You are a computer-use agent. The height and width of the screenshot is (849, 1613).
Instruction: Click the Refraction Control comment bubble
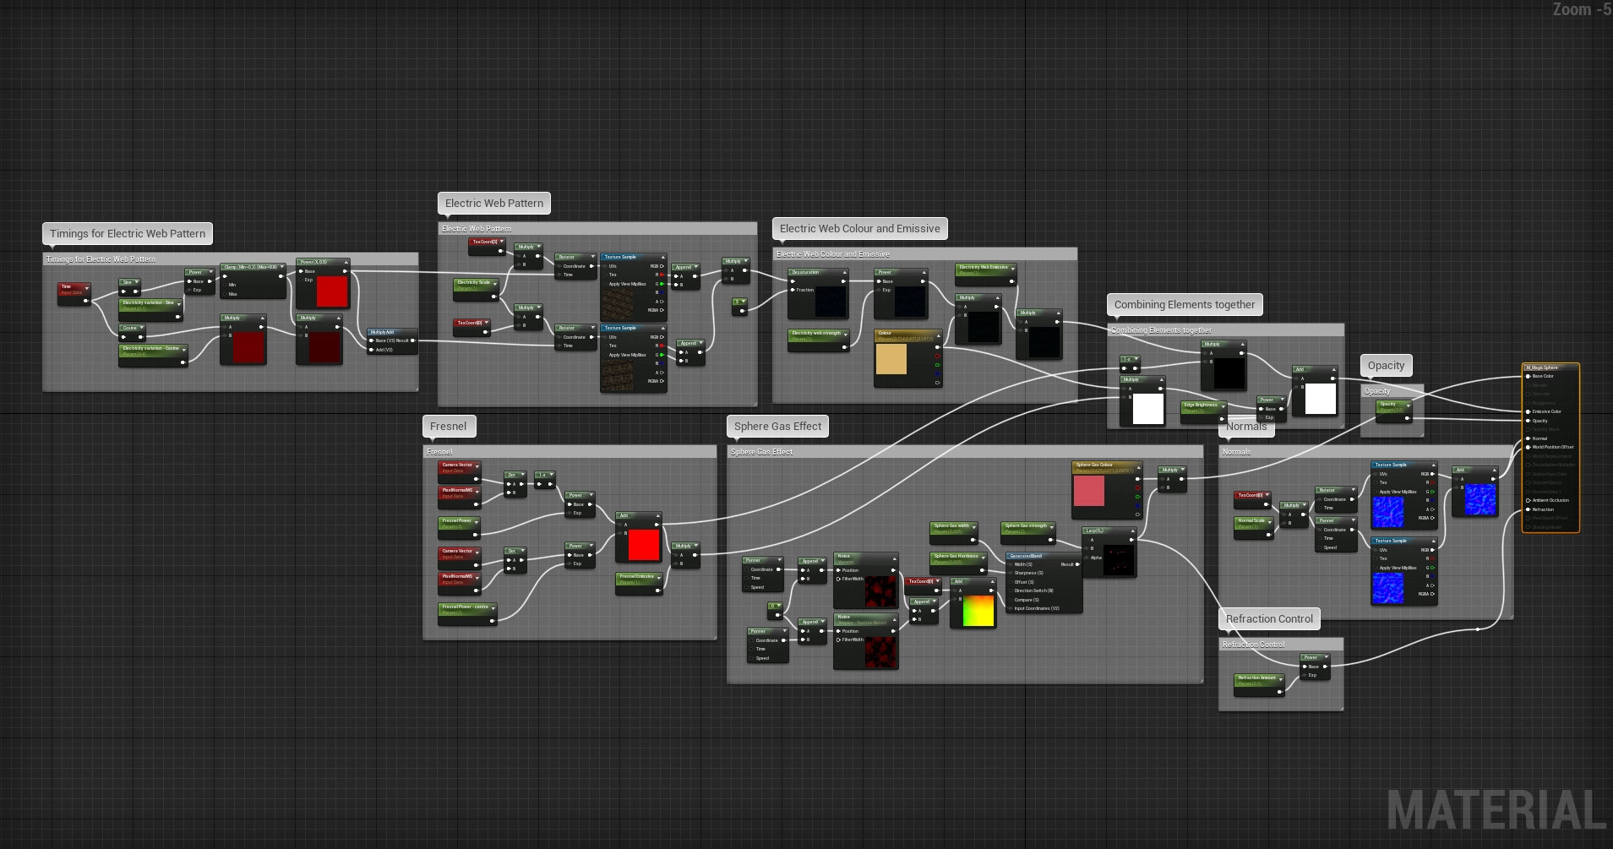[x=1269, y=619]
